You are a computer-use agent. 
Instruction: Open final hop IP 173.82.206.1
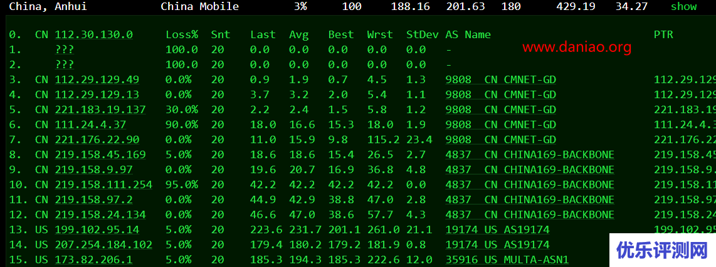(94, 259)
